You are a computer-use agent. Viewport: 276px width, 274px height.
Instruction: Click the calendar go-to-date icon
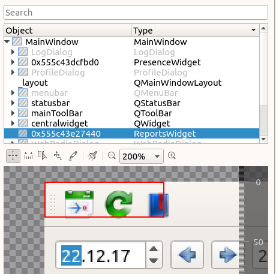[79, 204]
